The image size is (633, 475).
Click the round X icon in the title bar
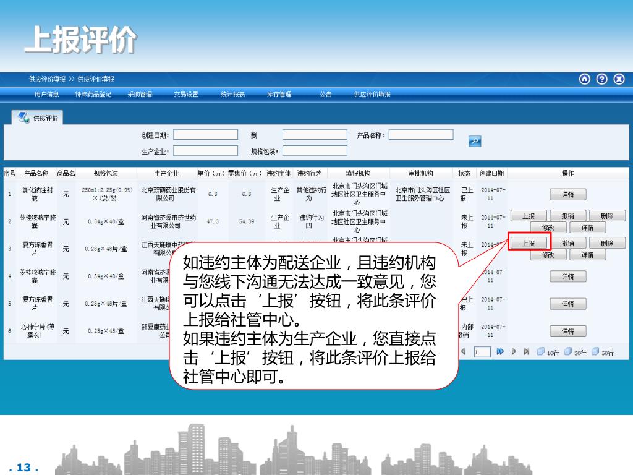619,79
